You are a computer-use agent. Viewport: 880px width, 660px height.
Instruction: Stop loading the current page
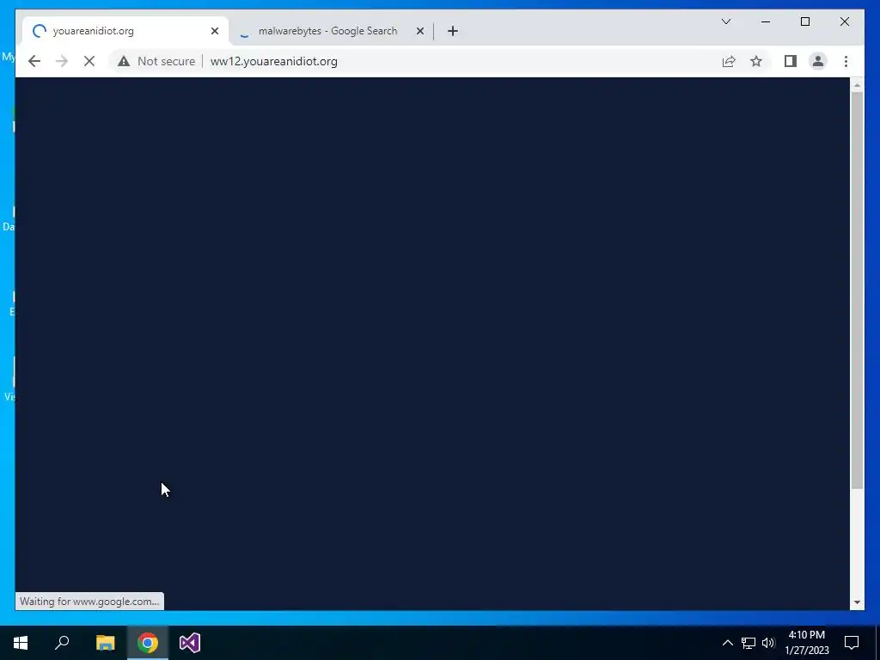(x=89, y=61)
